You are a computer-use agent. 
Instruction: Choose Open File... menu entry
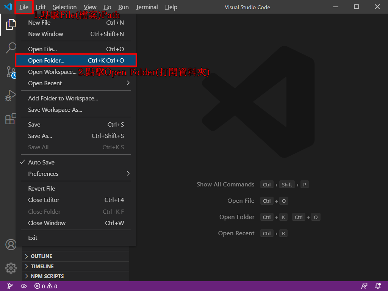[x=76, y=49]
